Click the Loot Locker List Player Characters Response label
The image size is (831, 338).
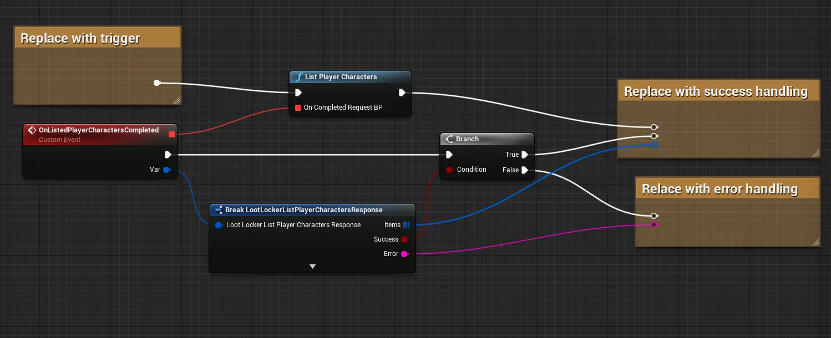click(293, 225)
